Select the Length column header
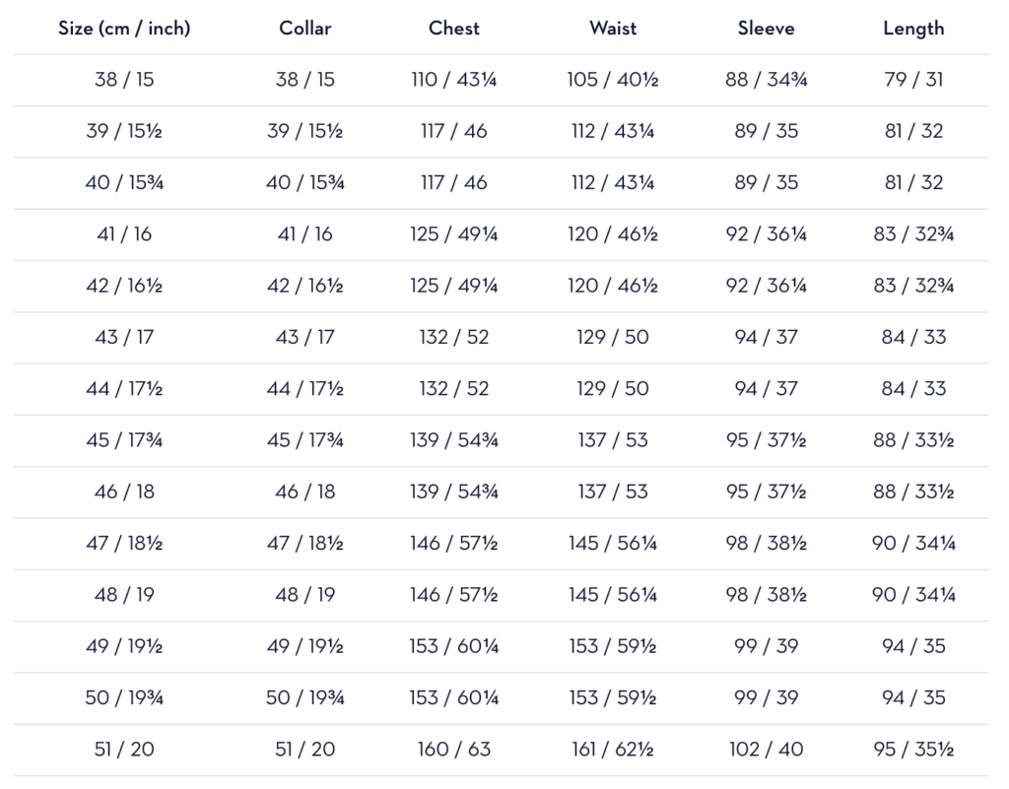The width and height of the screenshot is (1009, 789). point(913,29)
